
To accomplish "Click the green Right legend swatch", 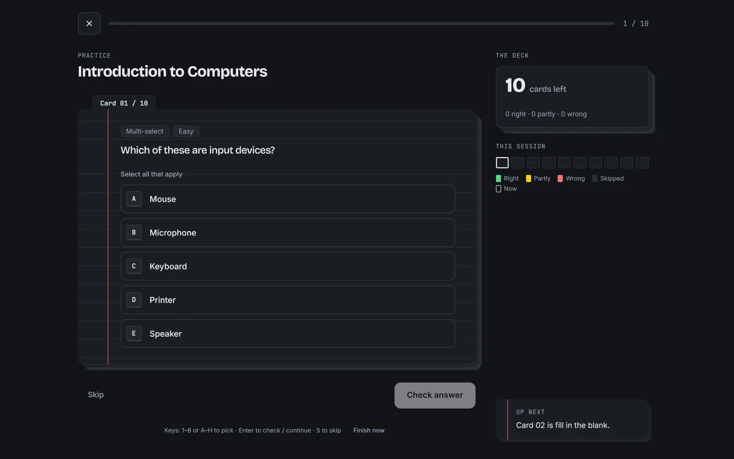I will point(499,178).
